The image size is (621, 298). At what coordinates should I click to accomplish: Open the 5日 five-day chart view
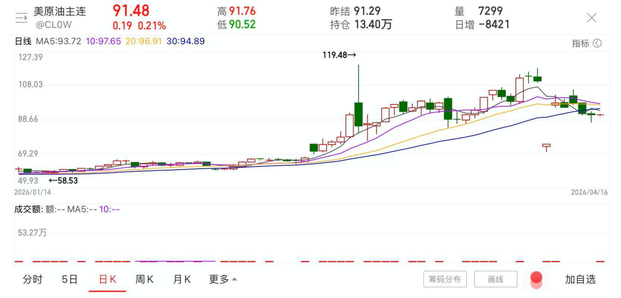[x=71, y=279]
